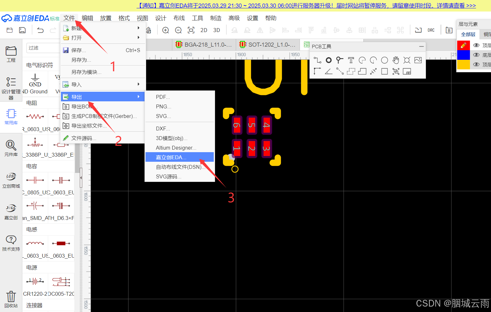The height and width of the screenshot is (312, 491).
Task: Click 另存为模块 in the File menu
Action: (x=103, y=72)
